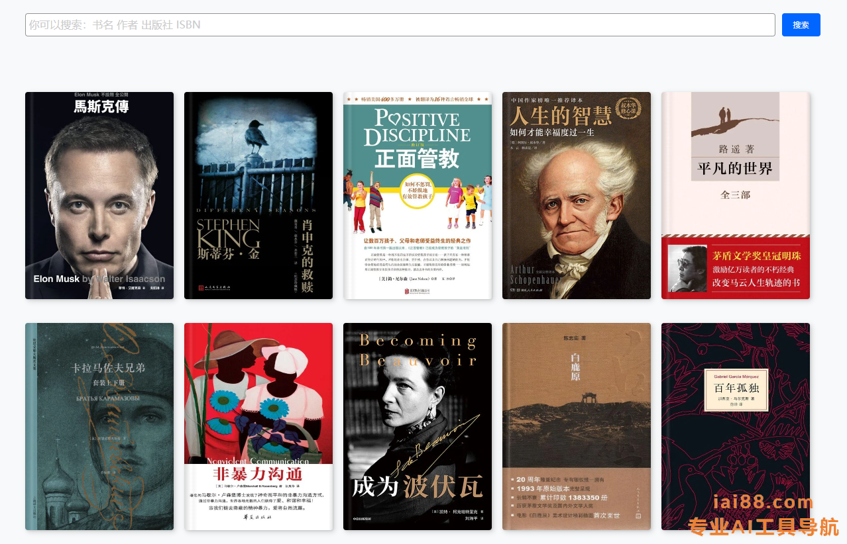847x544 pixels.
Task: Open the 百年孤独 book cover
Action: (x=736, y=426)
